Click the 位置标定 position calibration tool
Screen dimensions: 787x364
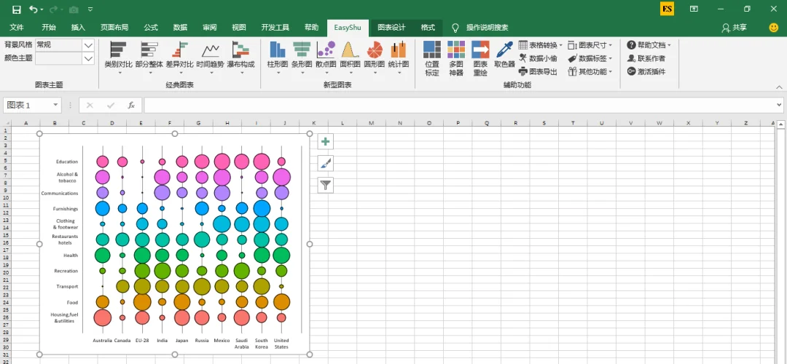[431, 59]
